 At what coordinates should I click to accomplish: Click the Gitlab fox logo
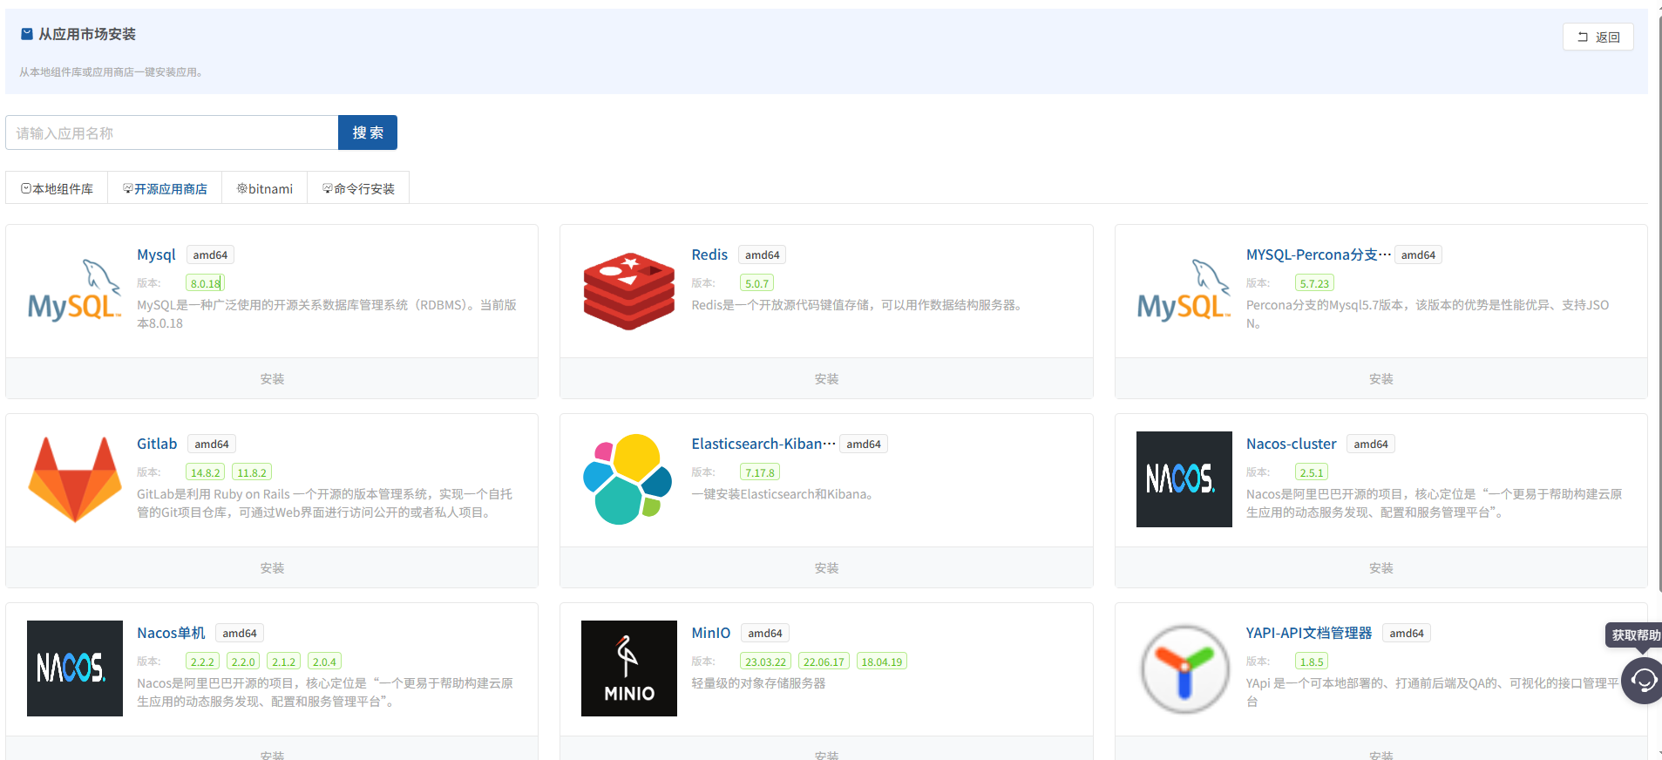point(75,479)
